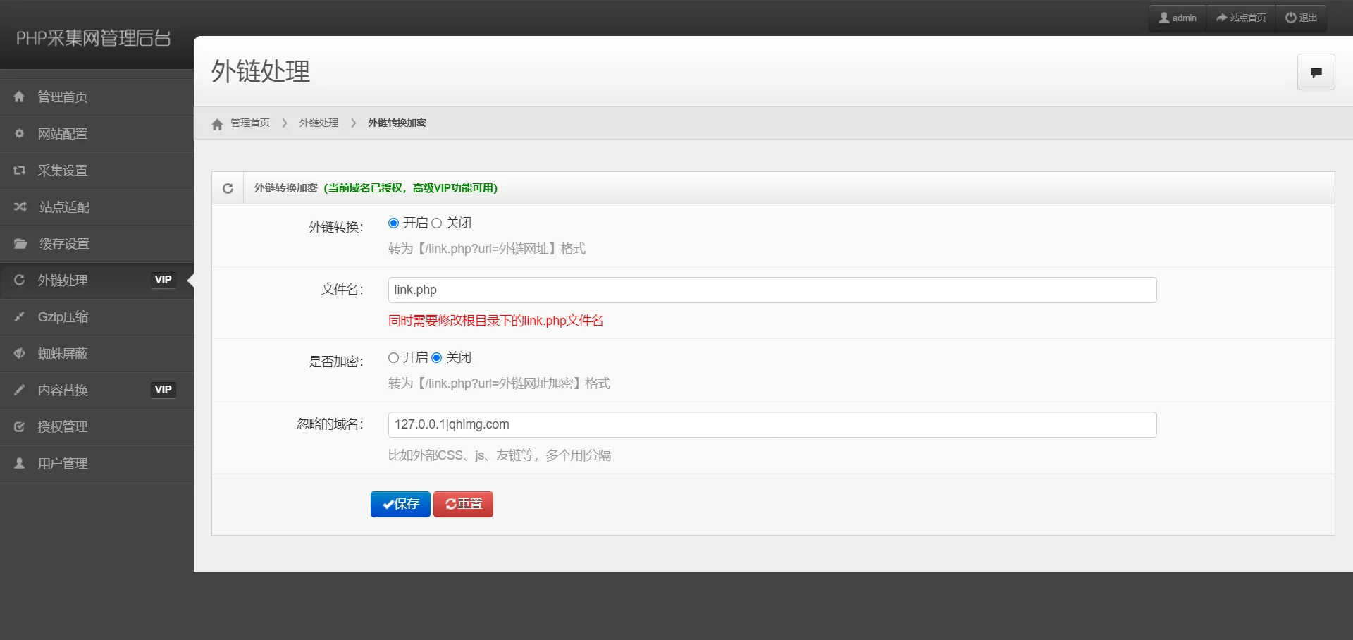Select the 管理首页 home icon in sidebar

[19, 97]
